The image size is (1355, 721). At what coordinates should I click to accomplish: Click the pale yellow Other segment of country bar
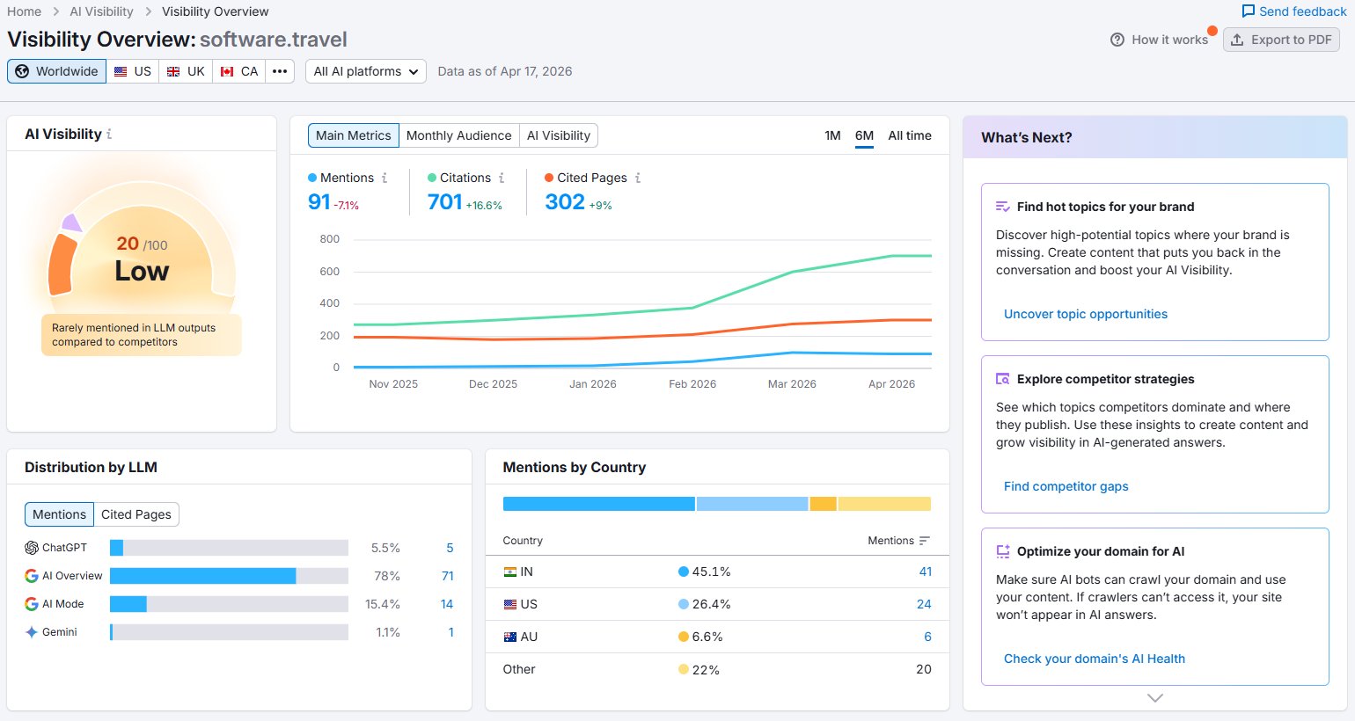click(x=884, y=504)
